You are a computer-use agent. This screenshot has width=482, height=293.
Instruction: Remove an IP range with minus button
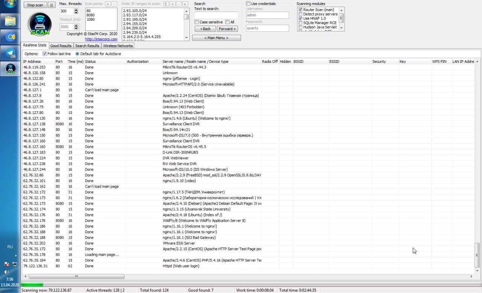(x=178, y=4)
